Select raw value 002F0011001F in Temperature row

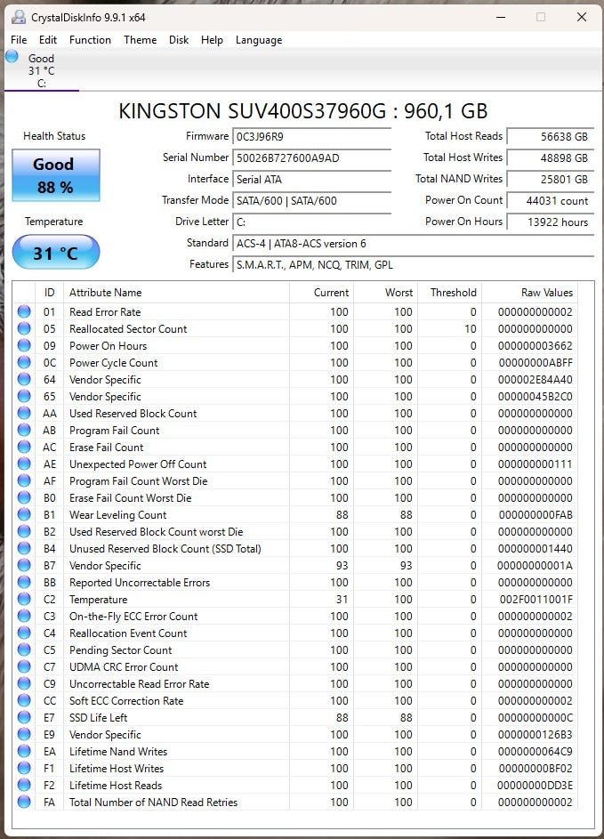coord(536,600)
